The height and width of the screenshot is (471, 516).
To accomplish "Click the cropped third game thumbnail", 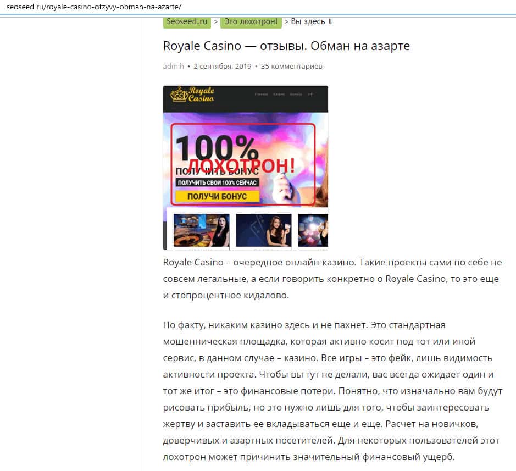I will [x=313, y=230].
